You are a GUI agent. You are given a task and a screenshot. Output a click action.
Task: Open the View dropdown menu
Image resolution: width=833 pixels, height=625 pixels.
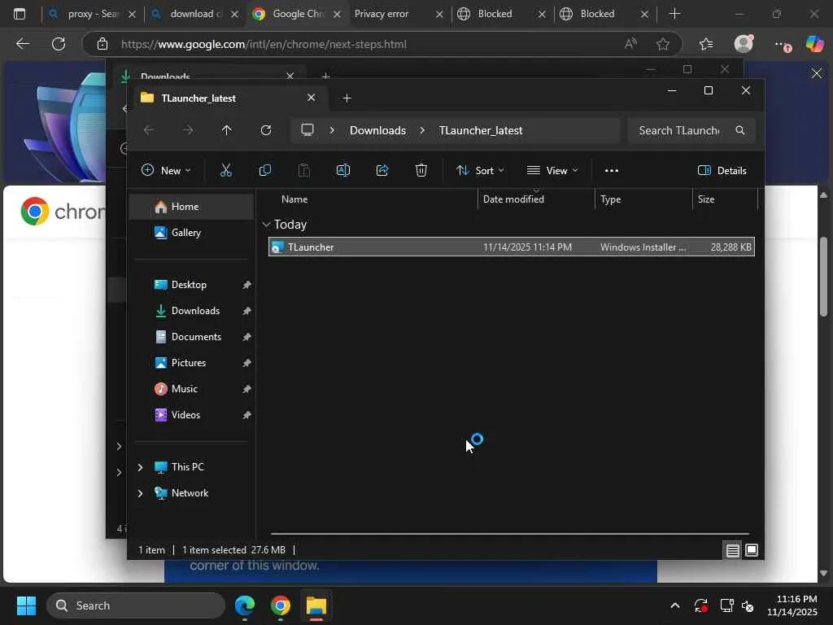(x=552, y=170)
